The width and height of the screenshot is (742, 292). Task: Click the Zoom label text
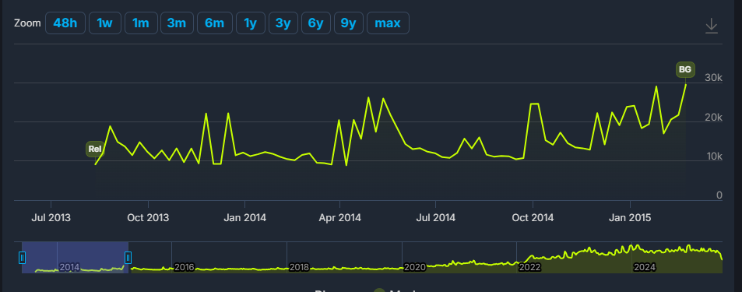coord(27,23)
